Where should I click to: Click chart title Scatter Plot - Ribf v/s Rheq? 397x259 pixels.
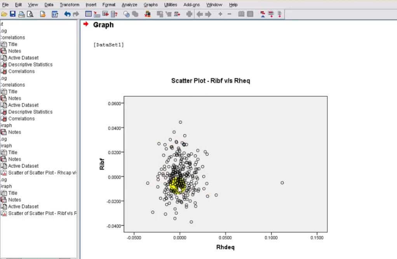[x=211, y=81]
